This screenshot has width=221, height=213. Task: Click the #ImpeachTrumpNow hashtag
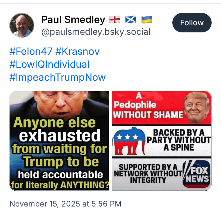(57, 77)
